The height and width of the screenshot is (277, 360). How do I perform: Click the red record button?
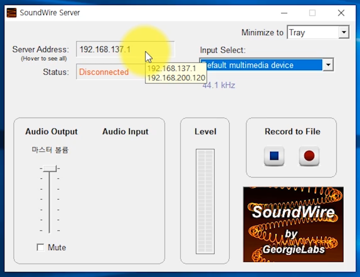point(310,156)
